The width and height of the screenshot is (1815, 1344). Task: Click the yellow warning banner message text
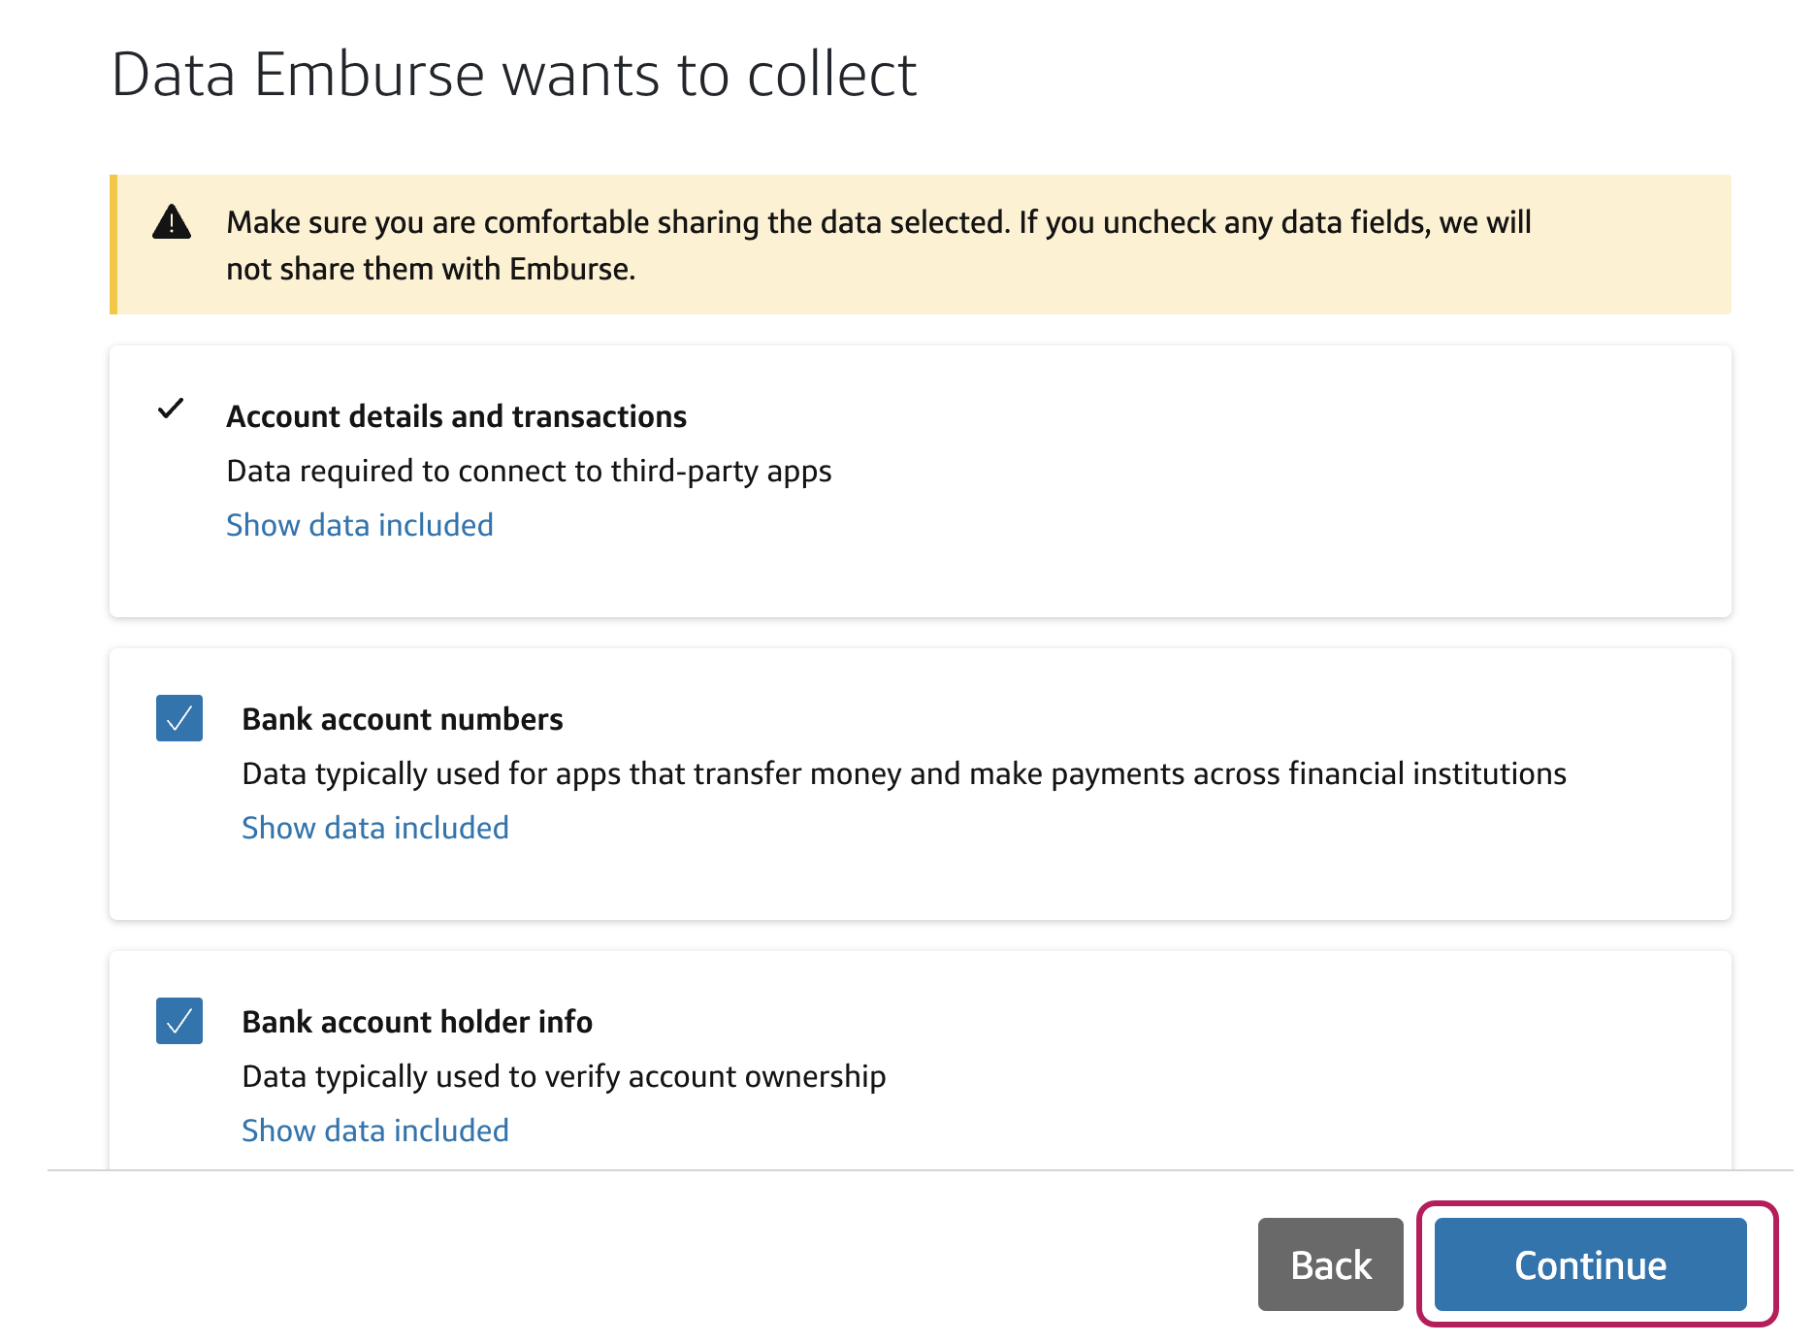pyautogui.click(x=879, y=246)
